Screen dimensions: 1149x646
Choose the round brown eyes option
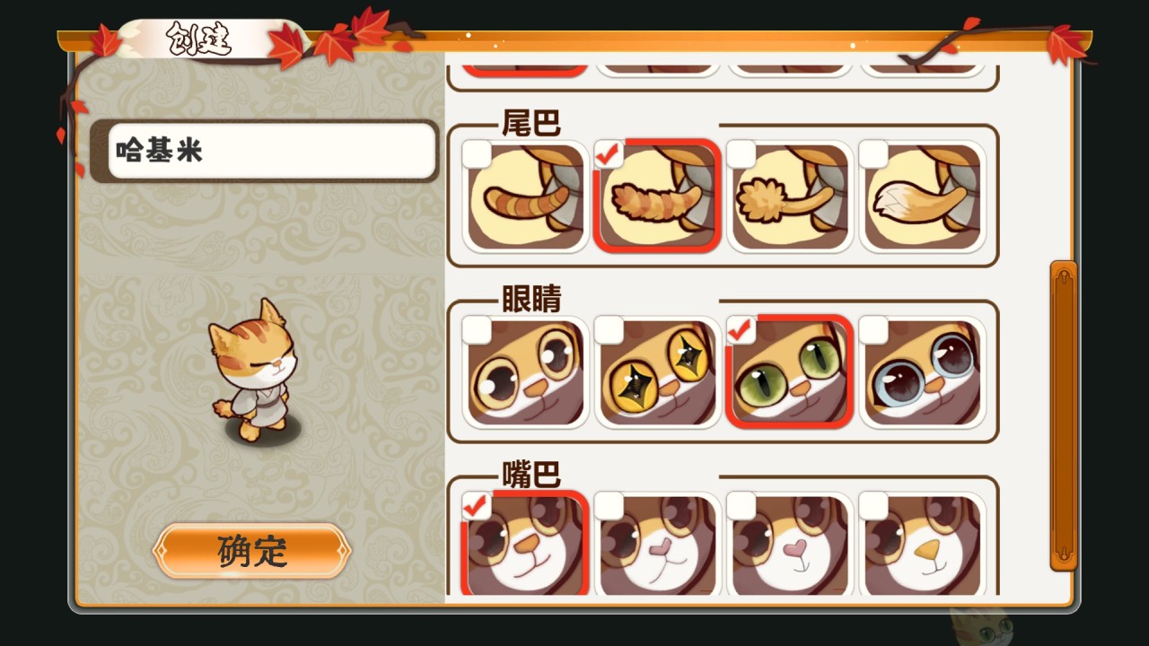click(x=525, y=372)
